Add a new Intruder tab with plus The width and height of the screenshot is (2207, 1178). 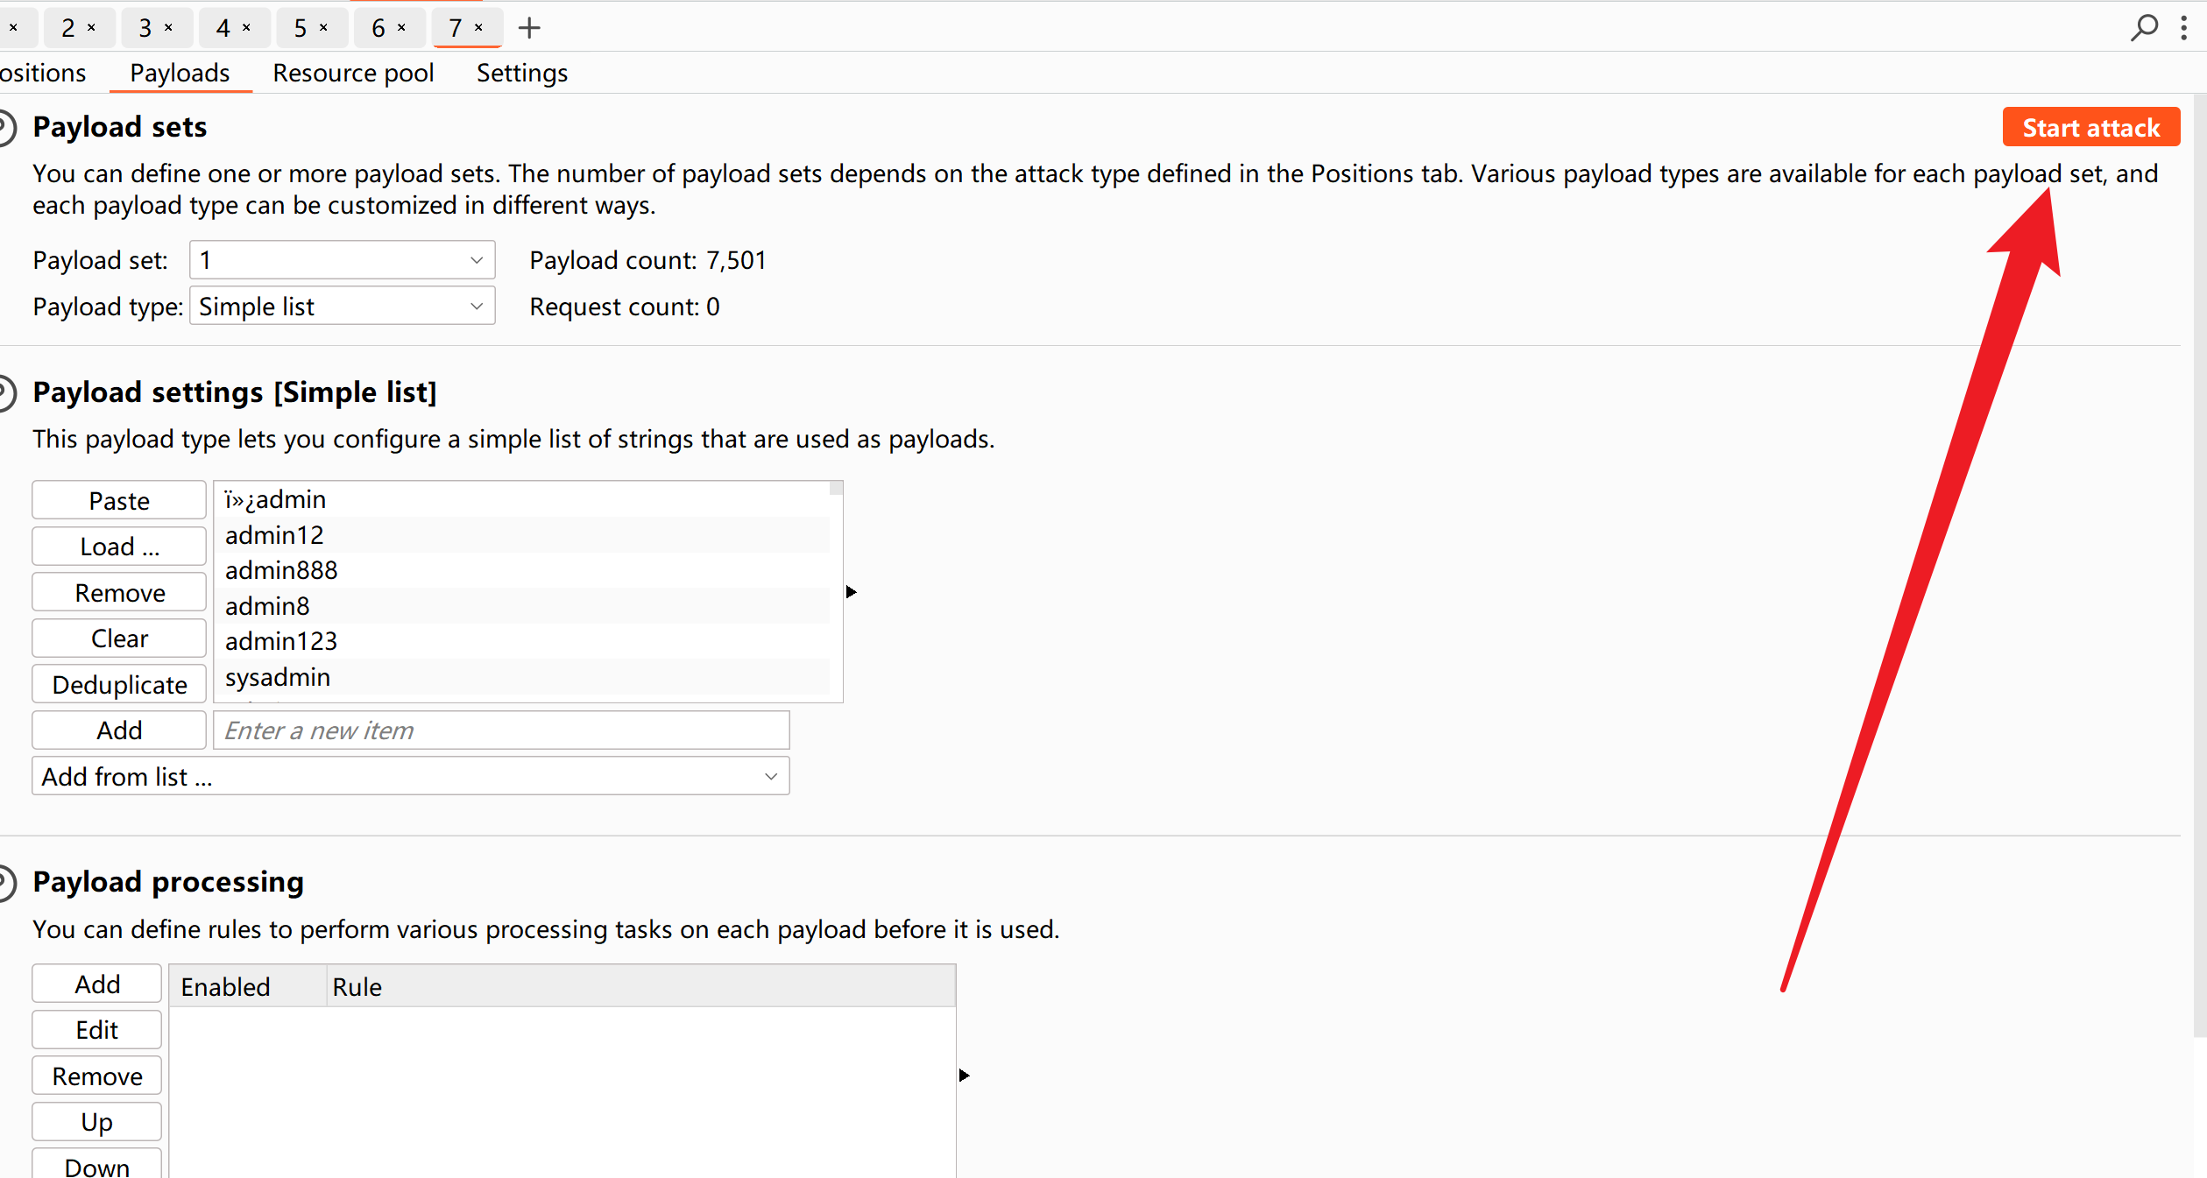[529, 28]
